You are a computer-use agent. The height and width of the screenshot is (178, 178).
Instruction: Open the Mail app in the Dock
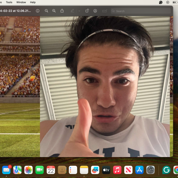point(6,170)
